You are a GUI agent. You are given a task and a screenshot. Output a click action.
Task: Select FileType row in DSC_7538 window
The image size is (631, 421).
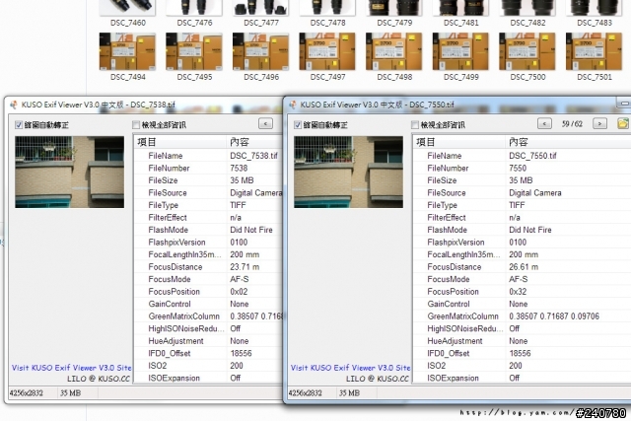(208, 205)
